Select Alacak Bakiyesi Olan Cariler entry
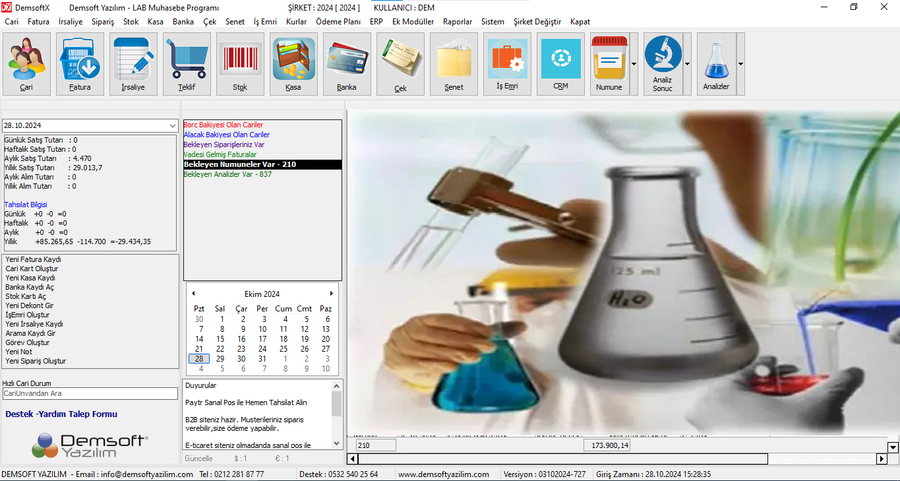Image resolution: width=900 pixels, height=481 pixels. pyautogui.click(x=227, y=135)
